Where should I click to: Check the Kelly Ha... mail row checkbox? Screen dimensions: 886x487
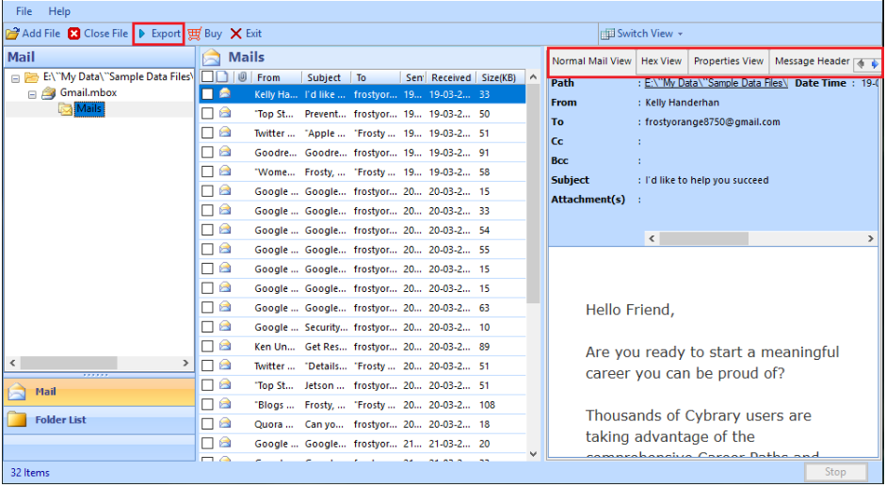pyautogui.click(x=207, y=94)
